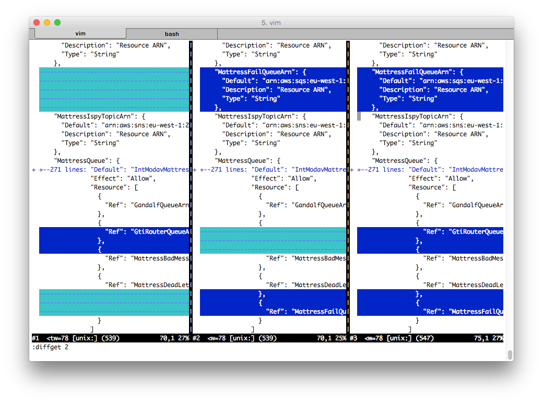Image resolution: width=543 pixels, height=403 pixels.
Task: Click highlighted "MattressFailQu" Ref line in middle pane
Action: (x=306, y=312)
